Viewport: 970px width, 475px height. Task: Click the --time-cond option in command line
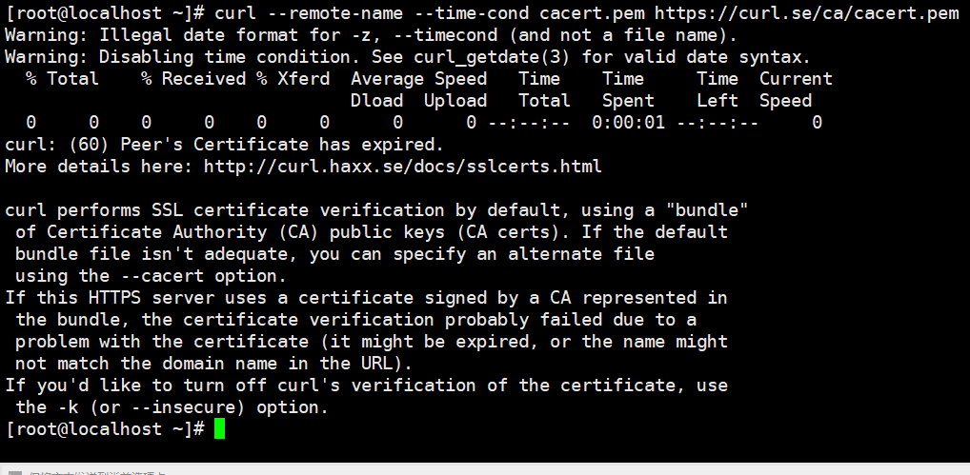click(x=466, y=13)
